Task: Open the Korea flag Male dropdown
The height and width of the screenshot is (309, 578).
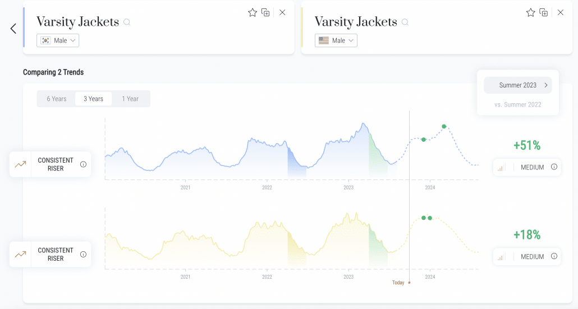Action: (58, 40)
